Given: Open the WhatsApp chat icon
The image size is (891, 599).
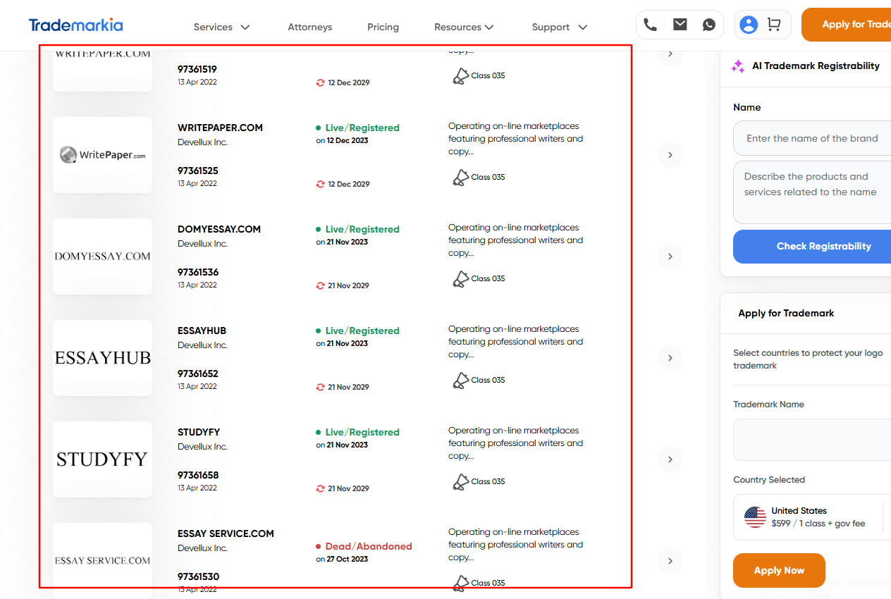Looking at the screenshot, I should (709, 25).
